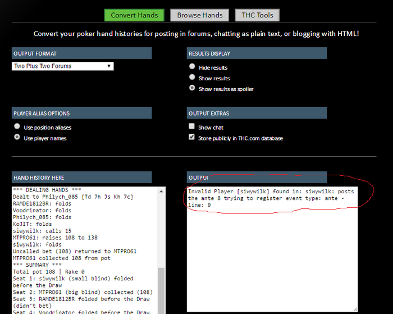The image size is (393, 314).
Task: Click the 'RAMDE1812BR: folds' line
Action: pos(42,204)
